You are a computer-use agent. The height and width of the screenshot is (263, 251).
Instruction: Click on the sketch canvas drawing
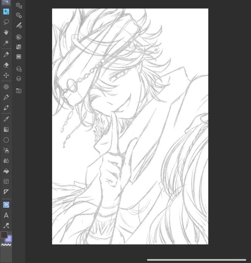[x=130, y=126]
